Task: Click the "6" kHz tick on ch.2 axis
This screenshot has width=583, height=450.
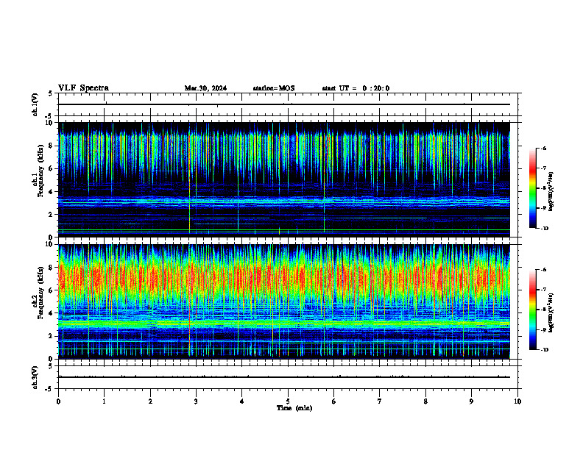Action: pos(51,290)
